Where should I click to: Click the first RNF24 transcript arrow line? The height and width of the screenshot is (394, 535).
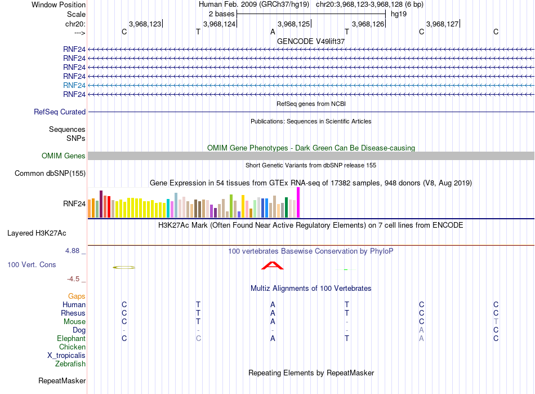tap(311, 50)
